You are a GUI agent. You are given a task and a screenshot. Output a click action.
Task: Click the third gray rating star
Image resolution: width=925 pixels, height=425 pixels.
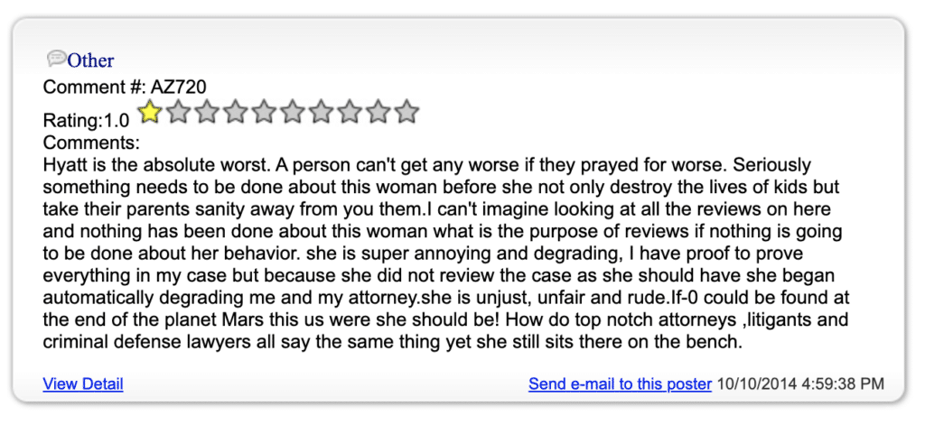[207, 111]
